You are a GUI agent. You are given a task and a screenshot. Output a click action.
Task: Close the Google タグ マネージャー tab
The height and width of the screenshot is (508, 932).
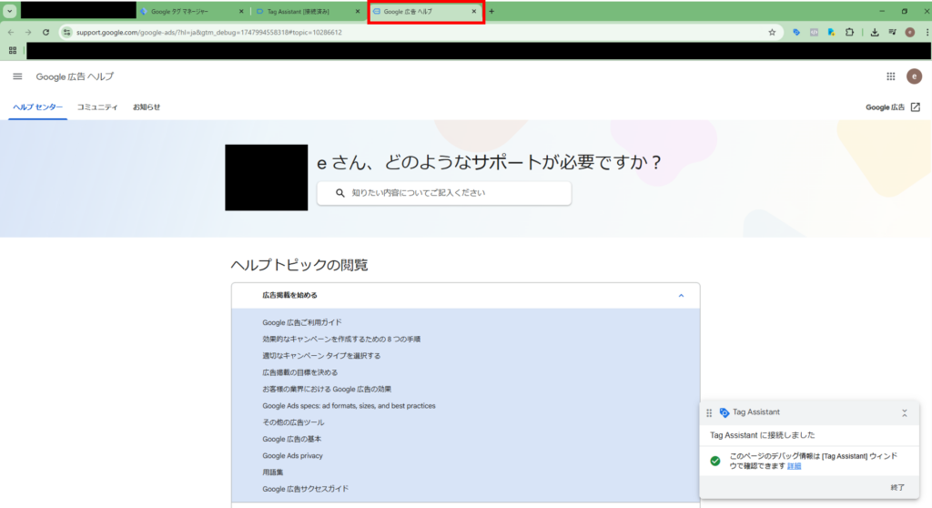[x=240, y=11]
